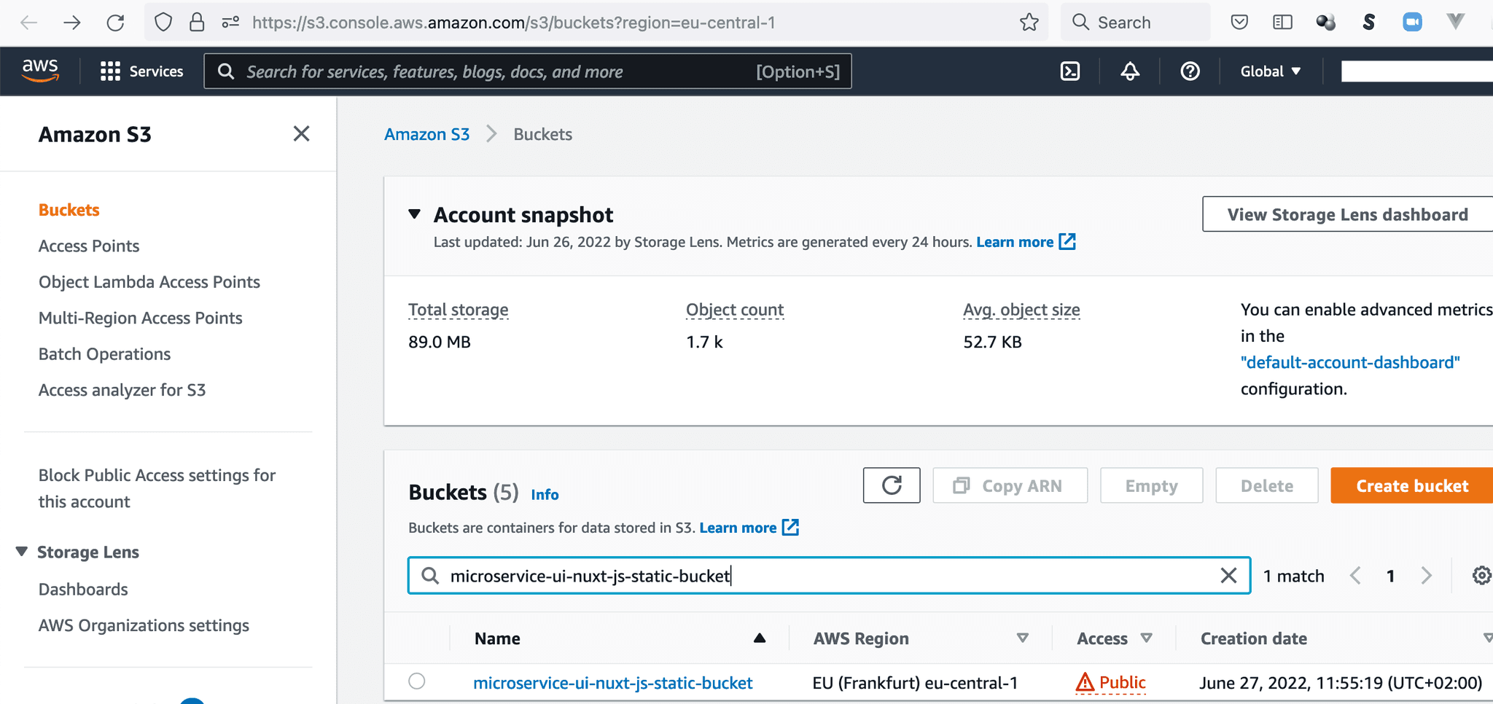Refresh the buckets list
Viewport: 1493px width, 704px height.
(x=891, y=485)
